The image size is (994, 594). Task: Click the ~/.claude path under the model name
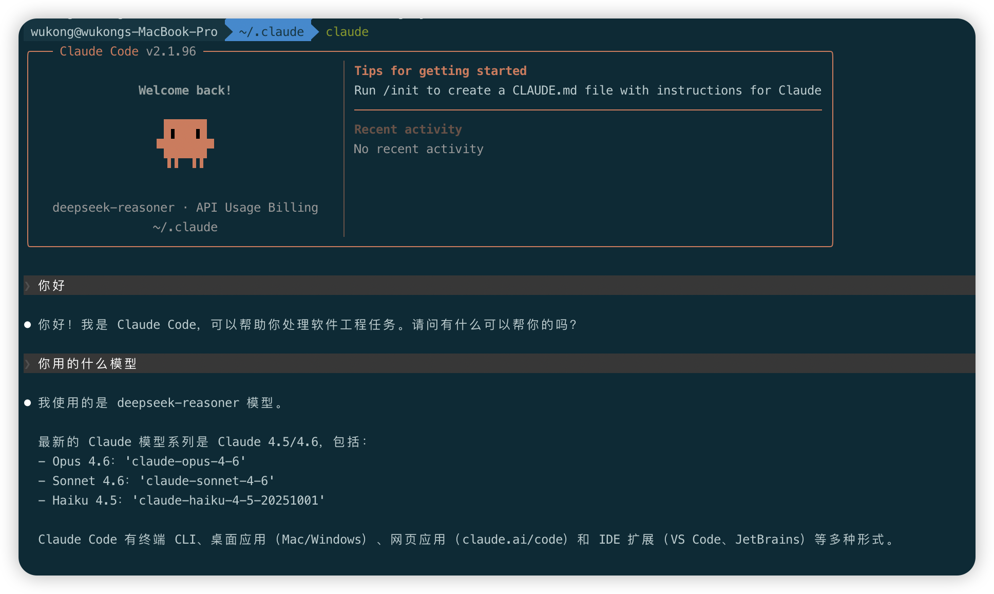point(185,227)
